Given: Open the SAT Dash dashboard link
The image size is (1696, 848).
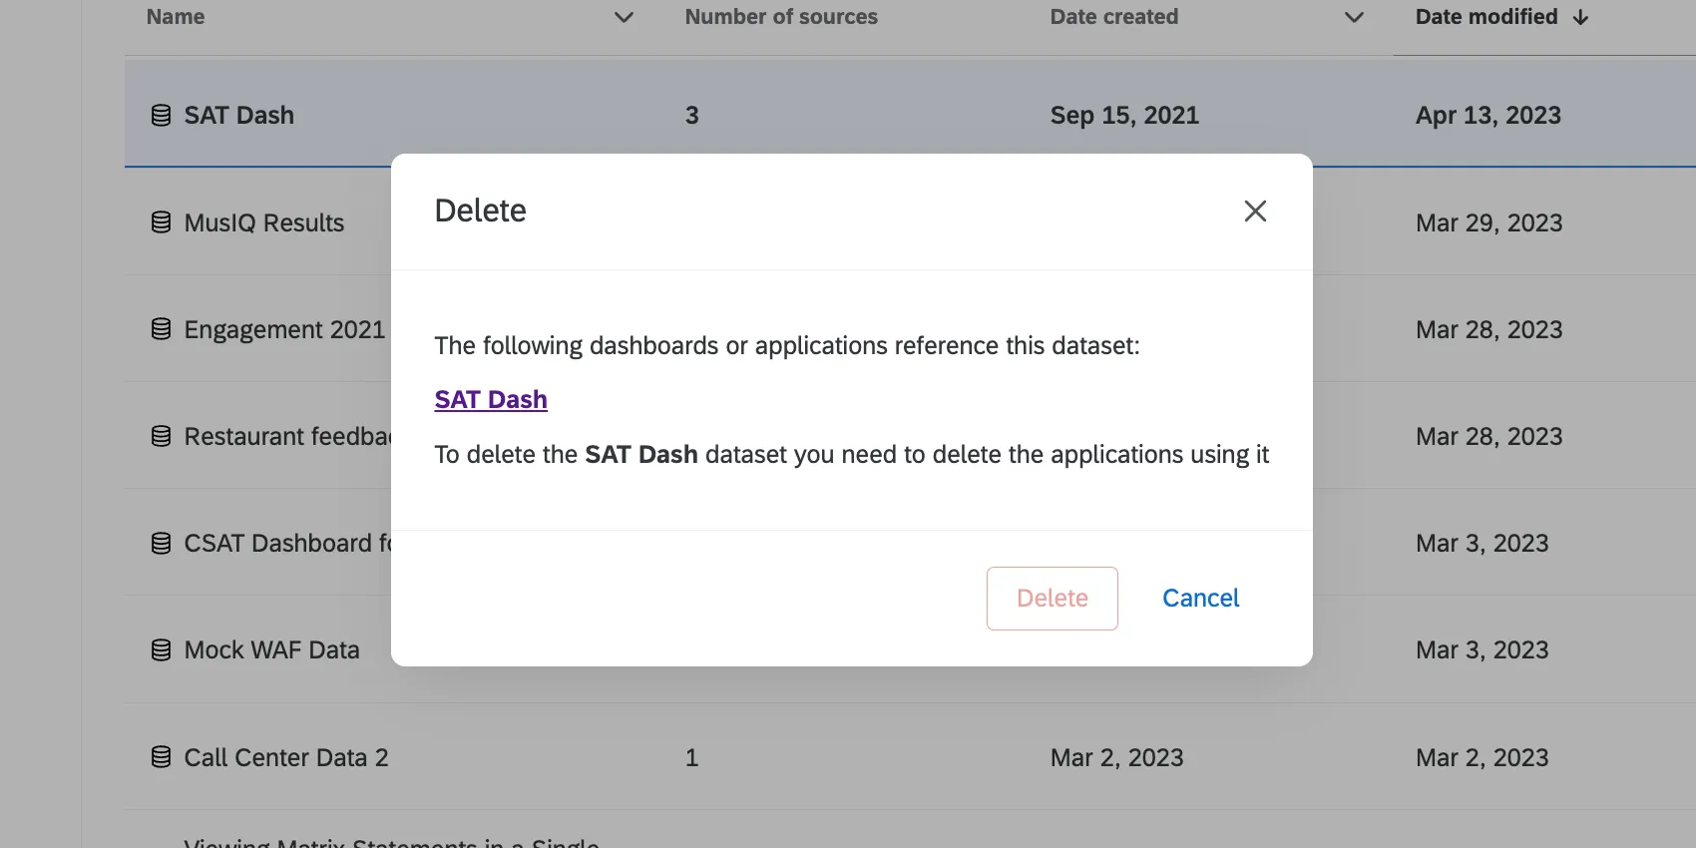Looking at the screenshot, I should [x=491, y=399].
